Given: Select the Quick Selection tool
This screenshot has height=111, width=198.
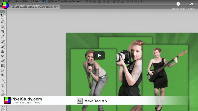Looking at the screenshot, I should (x=3, y=27).
